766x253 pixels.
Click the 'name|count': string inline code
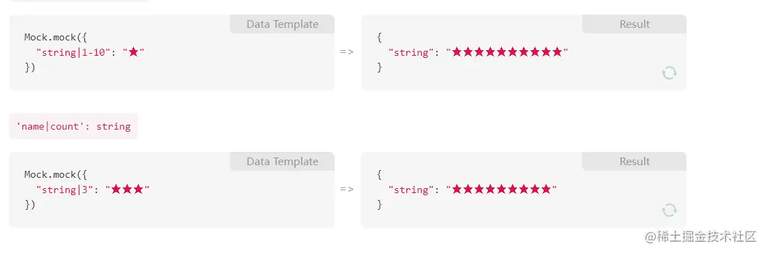[x=73, y=127]
